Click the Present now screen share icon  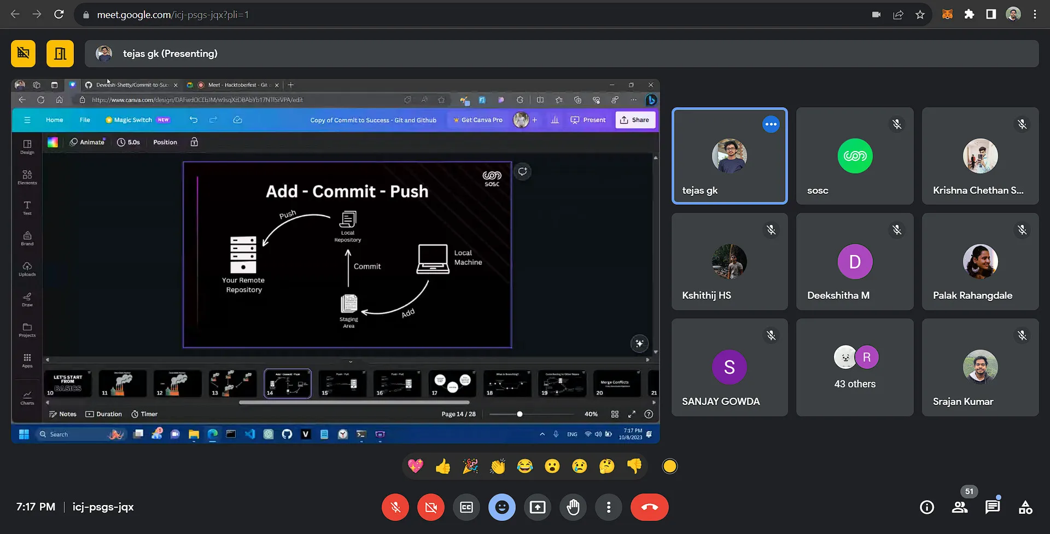(x=538, y=507)
